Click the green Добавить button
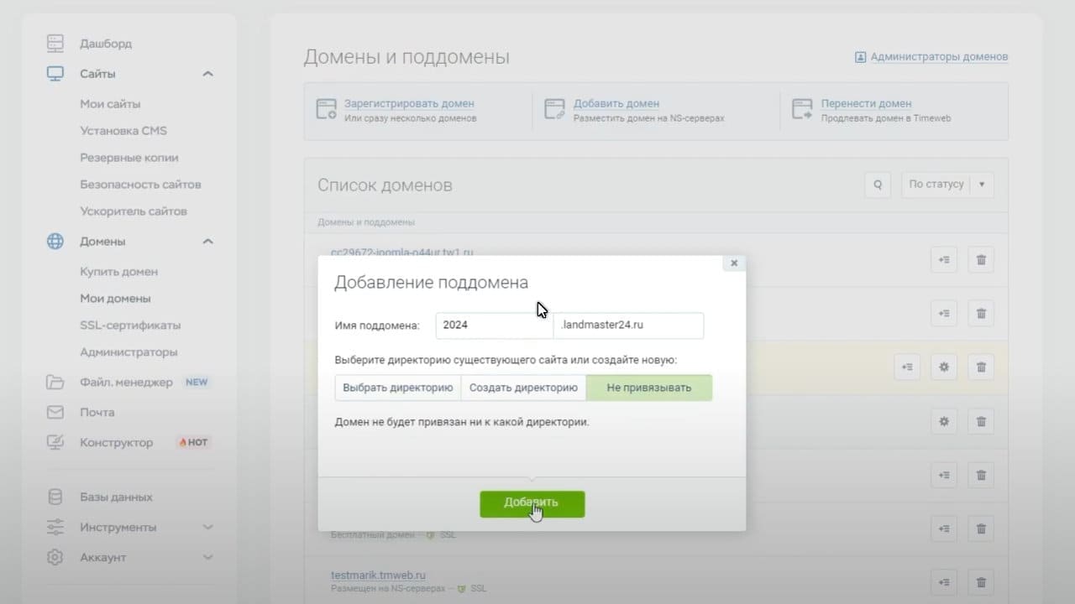This screenshot has height=604, width=1075. (532, 504)
